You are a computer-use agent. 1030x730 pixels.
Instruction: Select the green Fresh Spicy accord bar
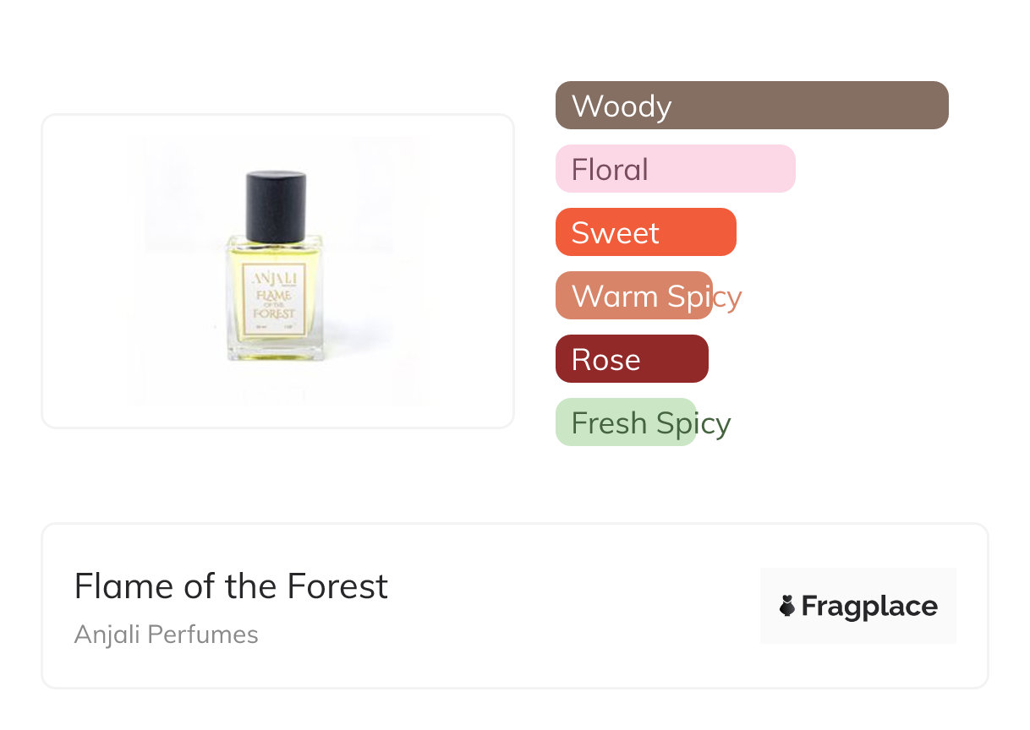click(625, 422)
